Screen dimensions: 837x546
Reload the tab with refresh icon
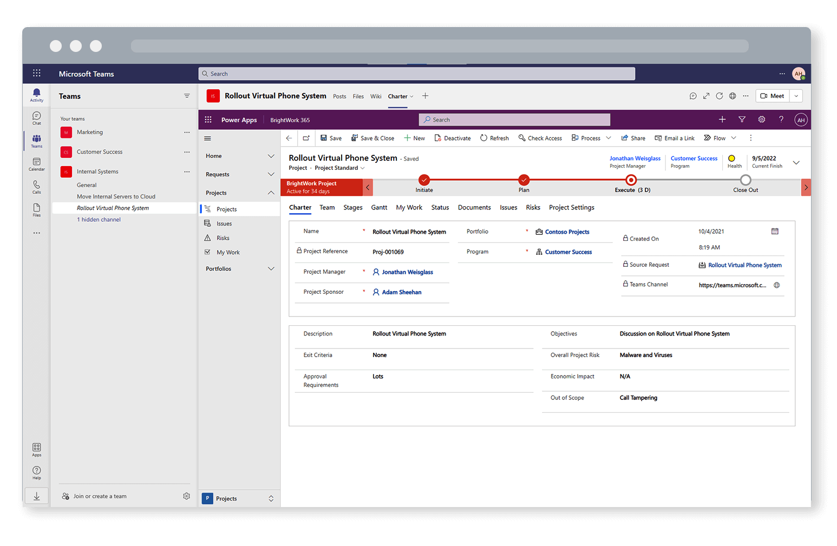point(719,96)
